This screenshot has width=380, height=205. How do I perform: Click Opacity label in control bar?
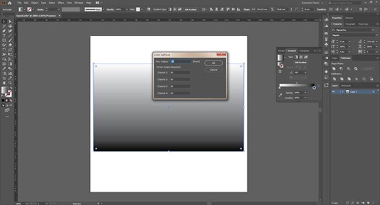tap(110, 9)
